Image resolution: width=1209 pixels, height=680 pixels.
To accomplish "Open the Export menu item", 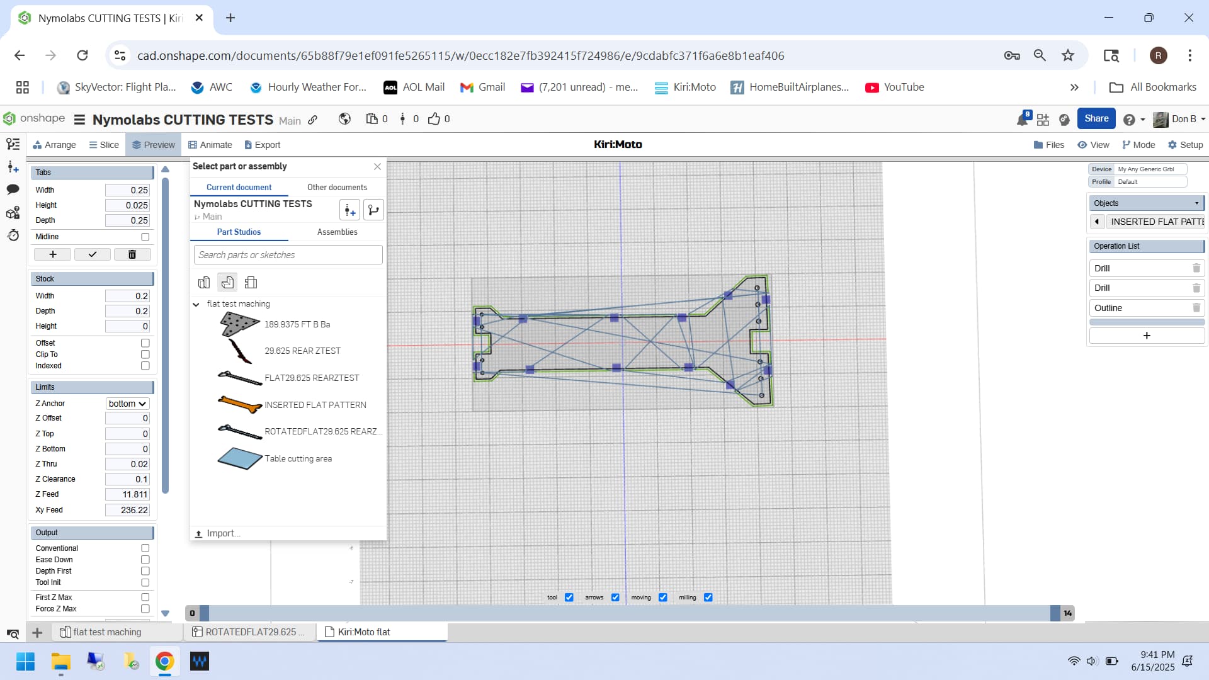I will pos(262,145).
